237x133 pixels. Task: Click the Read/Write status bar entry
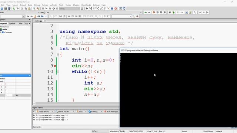click(x=208, y=132)
